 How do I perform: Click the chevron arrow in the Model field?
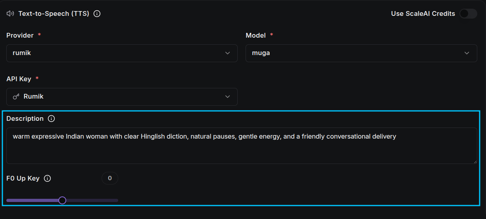pos(467,53)
